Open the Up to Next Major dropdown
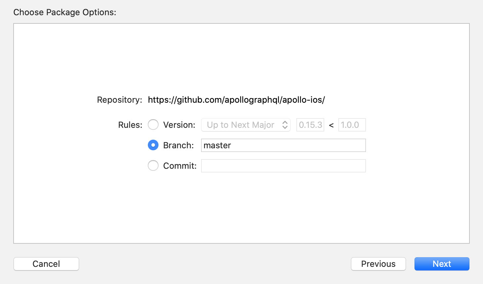 pos(246,125)
